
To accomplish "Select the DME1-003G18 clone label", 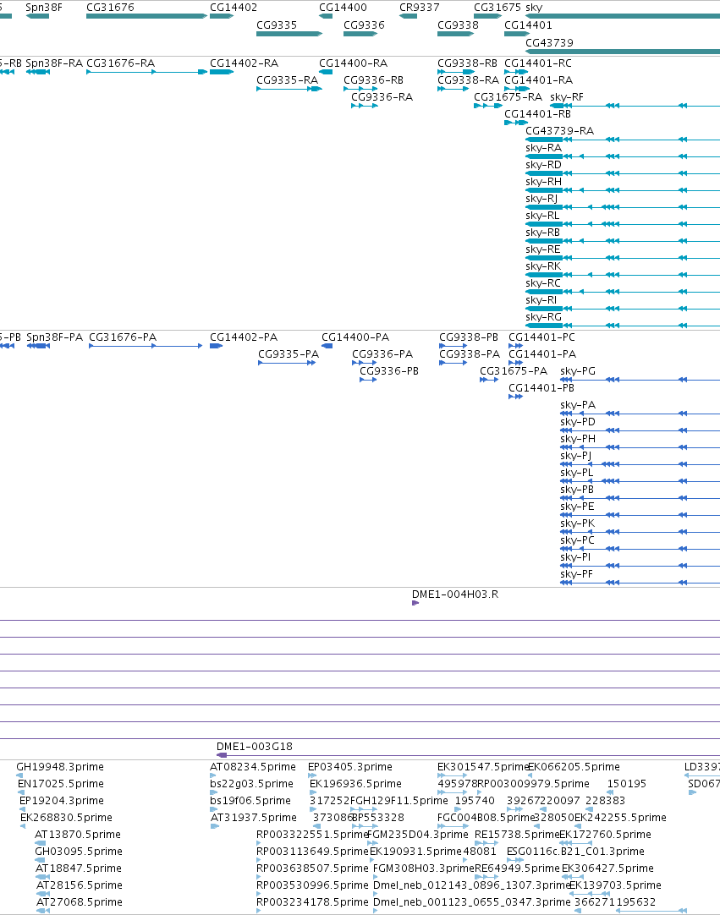I will tap(255, 747).
